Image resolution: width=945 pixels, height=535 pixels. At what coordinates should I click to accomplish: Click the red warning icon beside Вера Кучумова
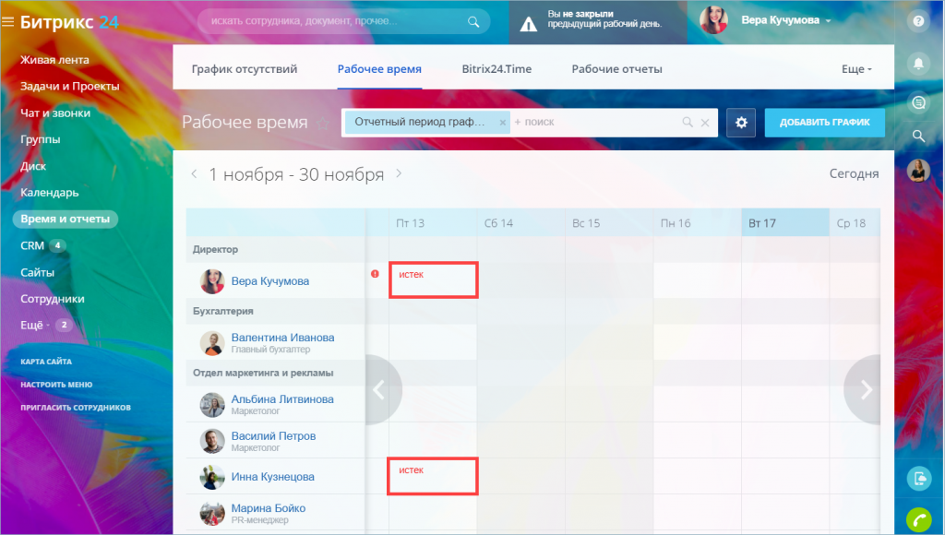(375, 274)
